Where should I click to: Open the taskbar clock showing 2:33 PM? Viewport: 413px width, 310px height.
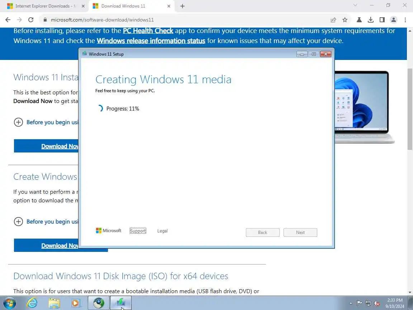pos(395,303)
